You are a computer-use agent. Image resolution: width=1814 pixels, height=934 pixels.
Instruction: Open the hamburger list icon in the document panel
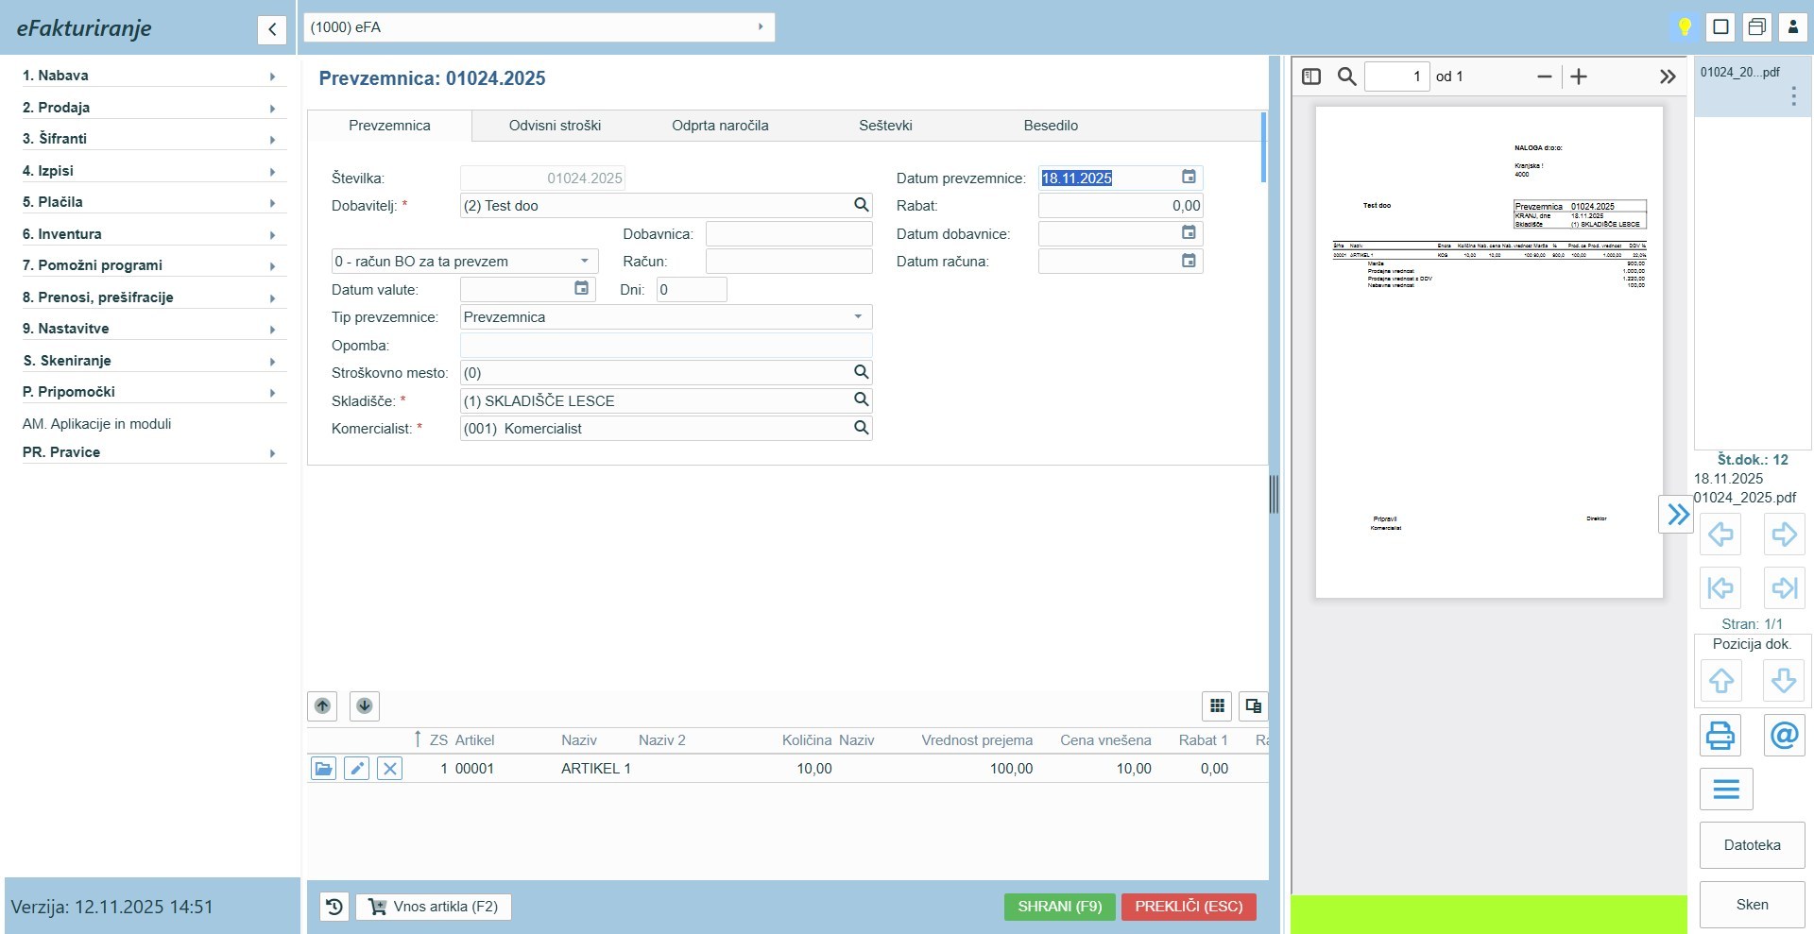[x=1726, y=790]
